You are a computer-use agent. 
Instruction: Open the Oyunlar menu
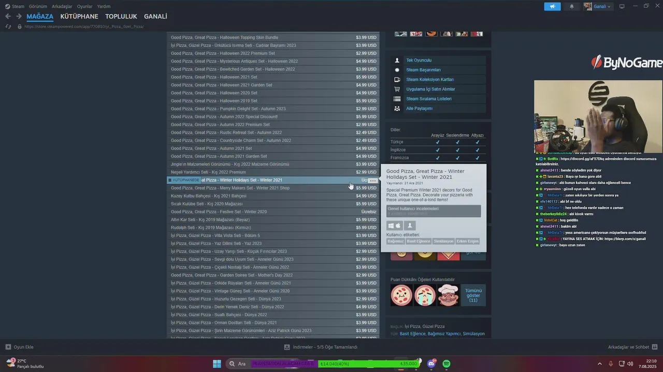(x=85, y=6)
